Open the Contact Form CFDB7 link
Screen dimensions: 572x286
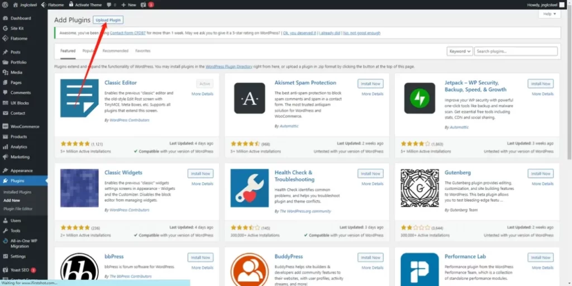(x=128, y=33)
